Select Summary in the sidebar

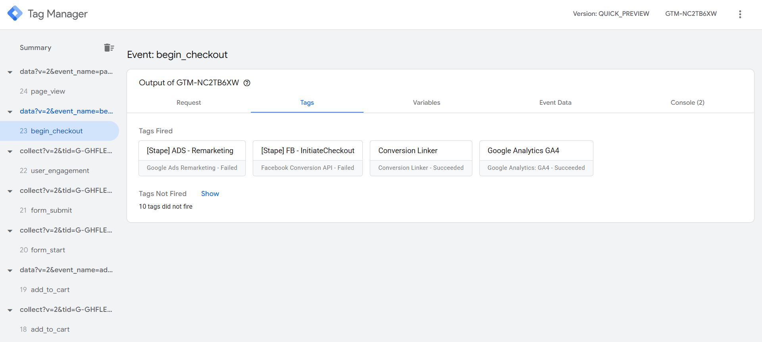[x=36, y=48]
